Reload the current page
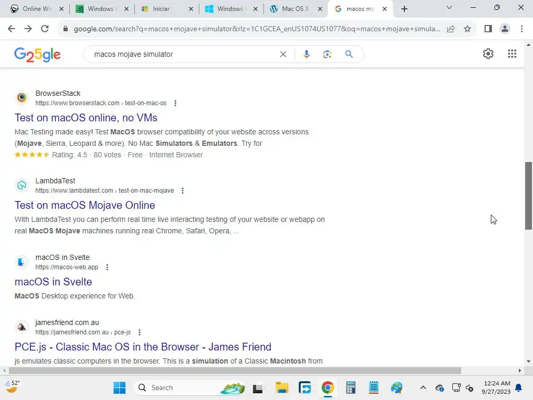 point(45,29)
